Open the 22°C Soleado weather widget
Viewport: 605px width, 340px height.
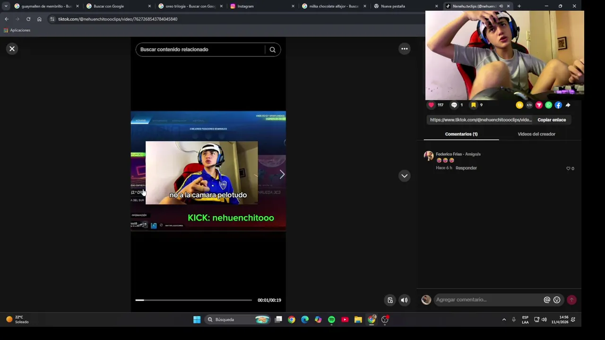[17, 320]
